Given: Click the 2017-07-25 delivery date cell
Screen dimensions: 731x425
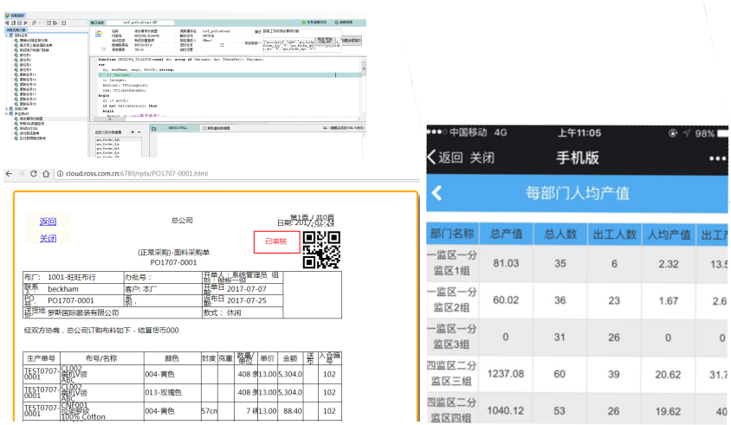Looking at the screenshot, I should (x=247, y=300).
